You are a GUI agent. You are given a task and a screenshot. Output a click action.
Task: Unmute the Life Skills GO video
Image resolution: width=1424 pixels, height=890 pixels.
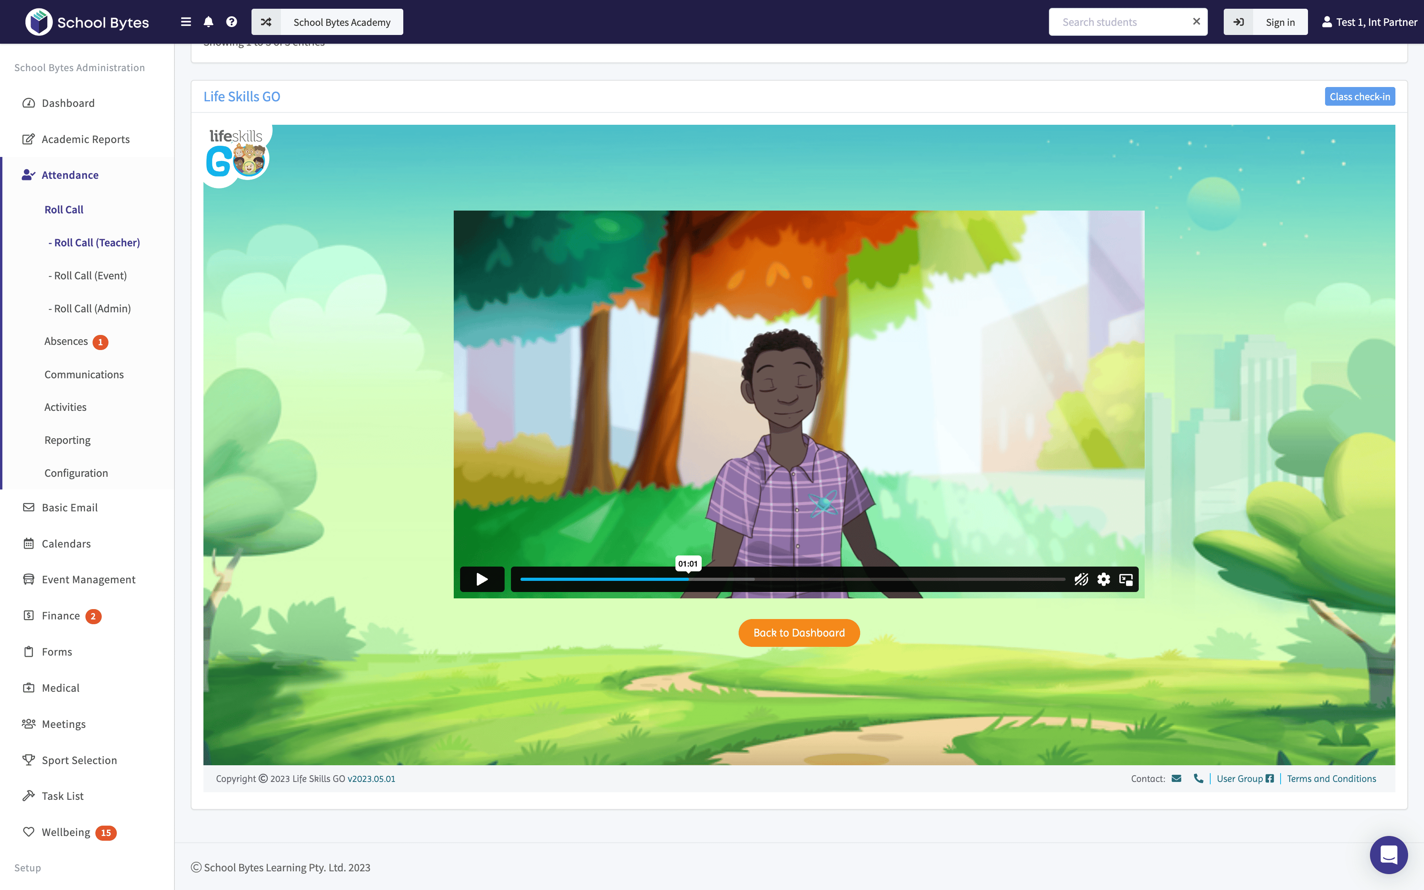pyautogui.click(x=1082, y=579)
